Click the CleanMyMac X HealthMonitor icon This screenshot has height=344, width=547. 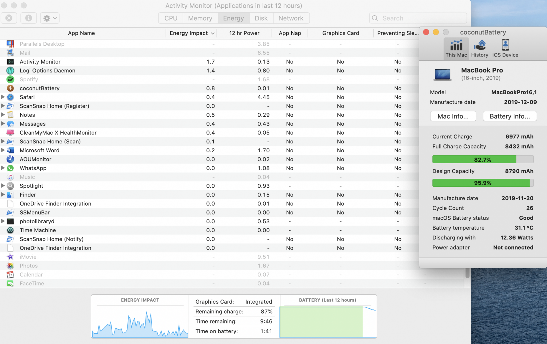click(x=10, y=133)
